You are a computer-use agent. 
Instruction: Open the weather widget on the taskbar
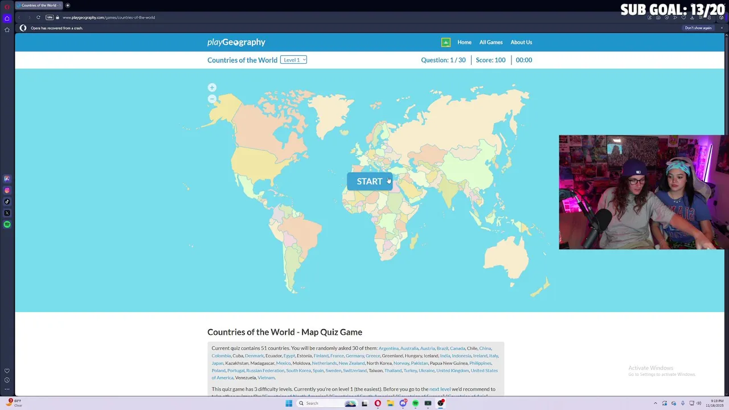click(x=14, y=403)
